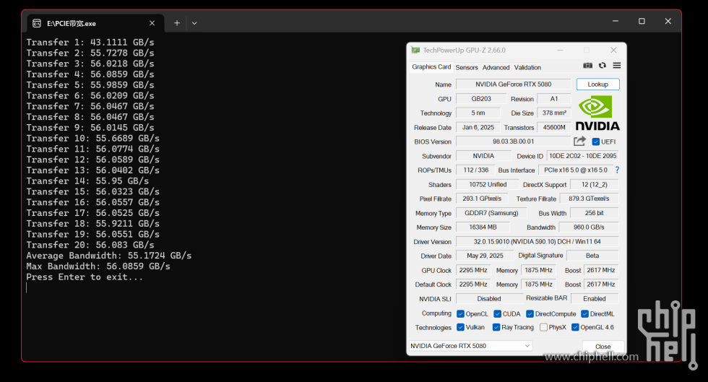Click the Bandwidth 960.0 GB/s value
Screen dimensions: 708x382
click(x=589, y=227)
